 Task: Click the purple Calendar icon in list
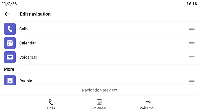10,43
